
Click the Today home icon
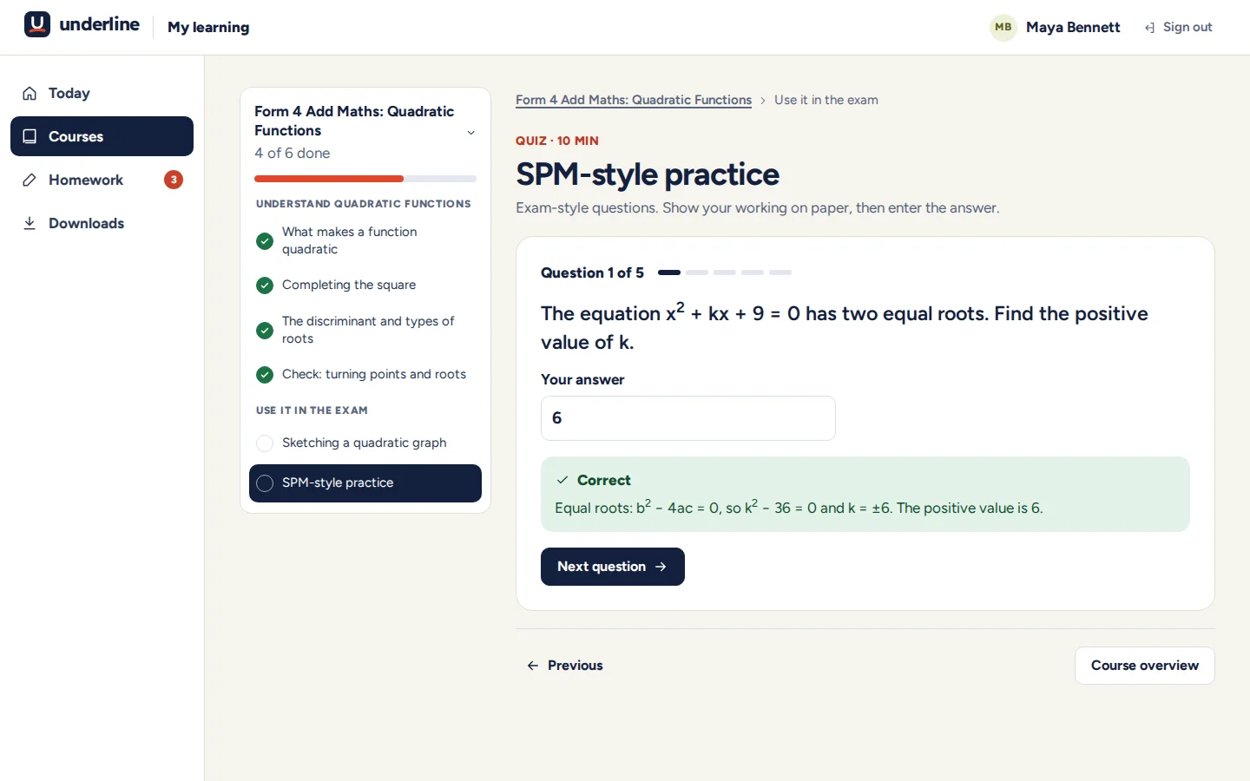pyautogui.click(x=30, y=94)
